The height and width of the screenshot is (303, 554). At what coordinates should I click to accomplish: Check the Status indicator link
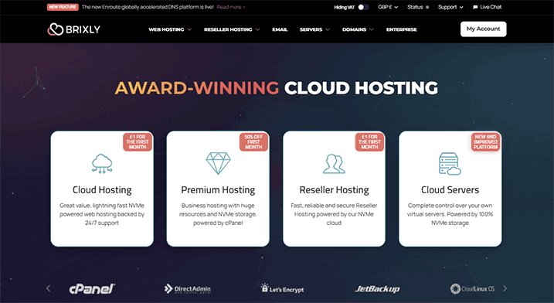click(418, 7)
